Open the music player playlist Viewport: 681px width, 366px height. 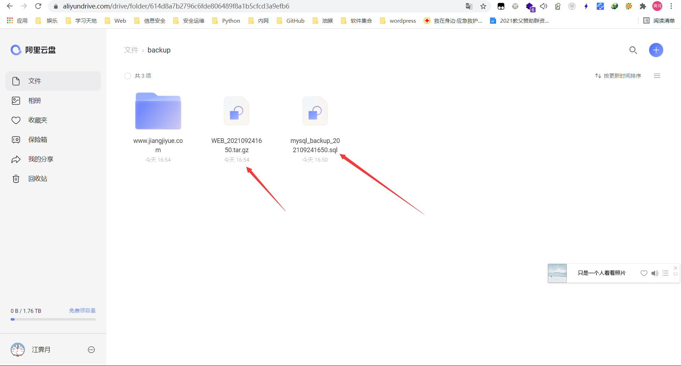[665, 273]
